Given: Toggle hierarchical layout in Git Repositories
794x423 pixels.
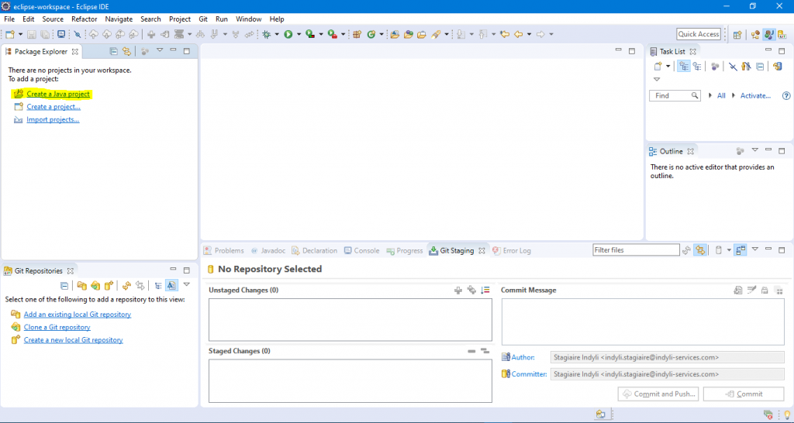Looking at the screenshot, I should pyautogui.click(x=158, y=285).
